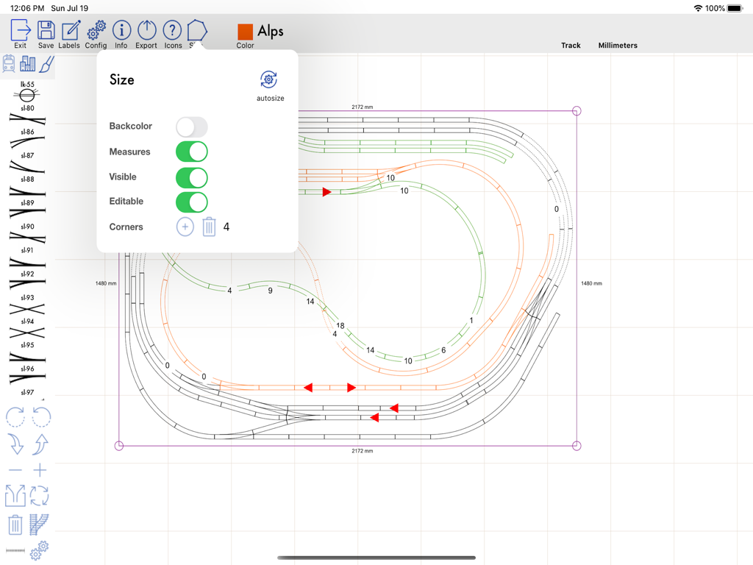Disable the Measures toggle

(192, 152)
